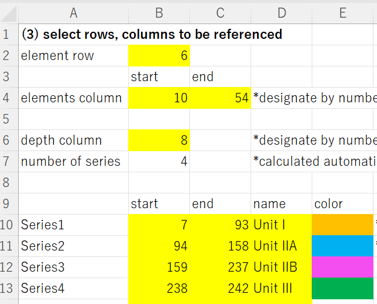Image resolution: width=377 pixels, height=304 pixels.
Task: Click the green color cell for Series4
Action: tap(343, 288)
